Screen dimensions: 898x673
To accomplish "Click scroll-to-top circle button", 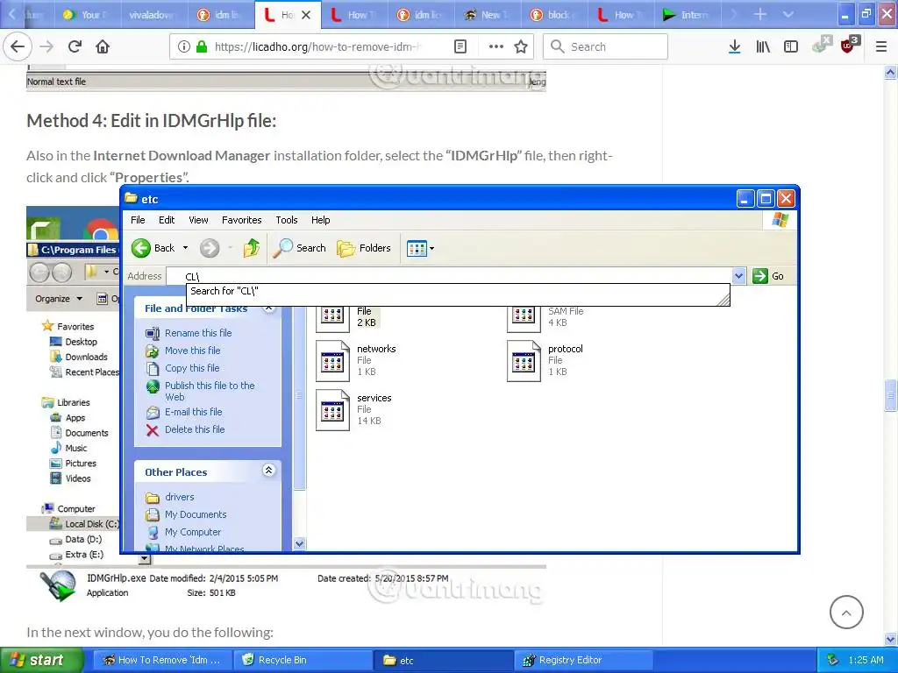I will 846,612.
